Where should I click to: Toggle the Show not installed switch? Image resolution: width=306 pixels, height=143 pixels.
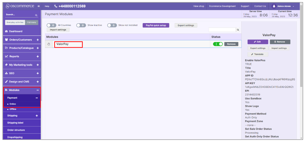point(112,25)
